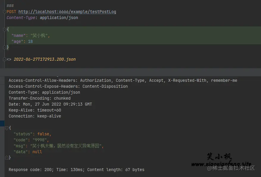Click the Transfer-Encoding: chunked line
The width and height of the screenshot is (261, 177).
pos(40,98)
